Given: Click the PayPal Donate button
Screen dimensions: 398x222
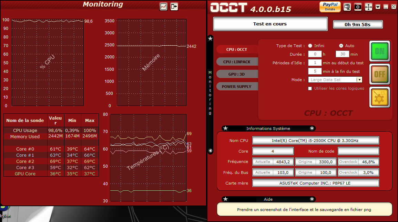Looking at the screenshot, I should coord(330,7).
